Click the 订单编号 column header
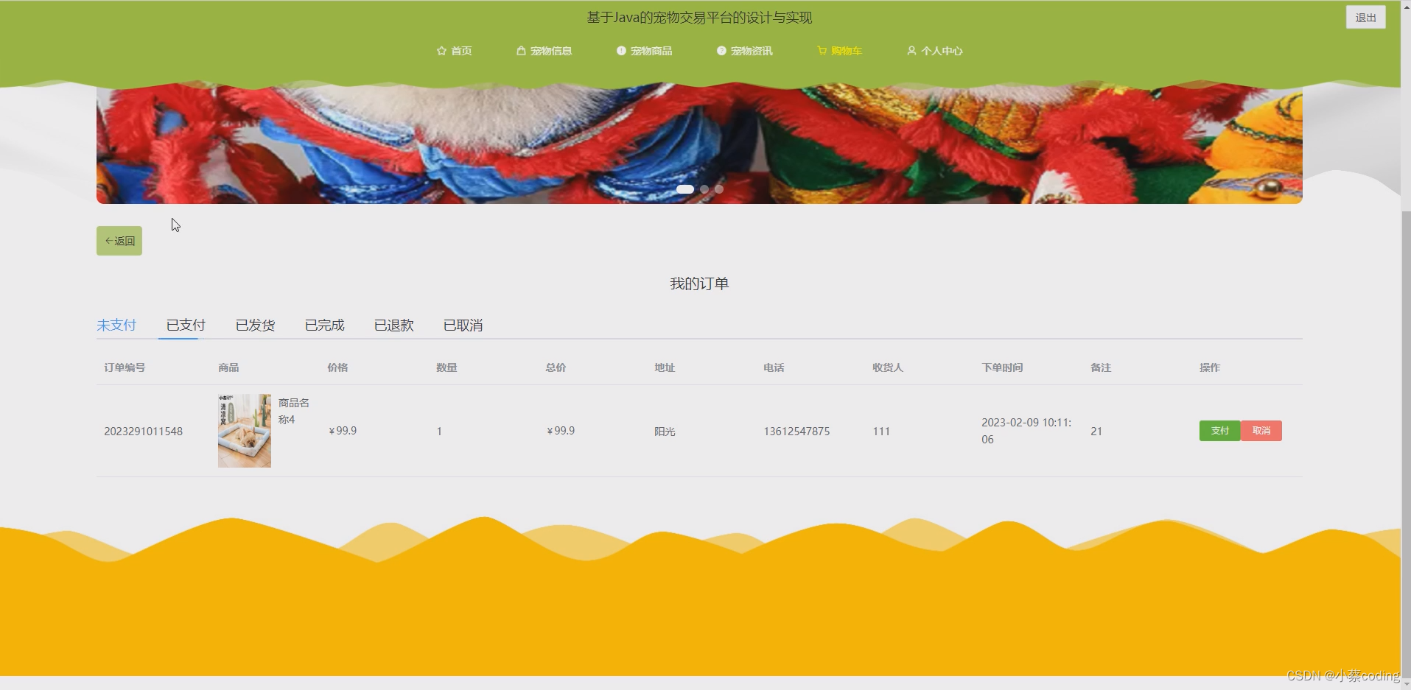 (125, 367)
